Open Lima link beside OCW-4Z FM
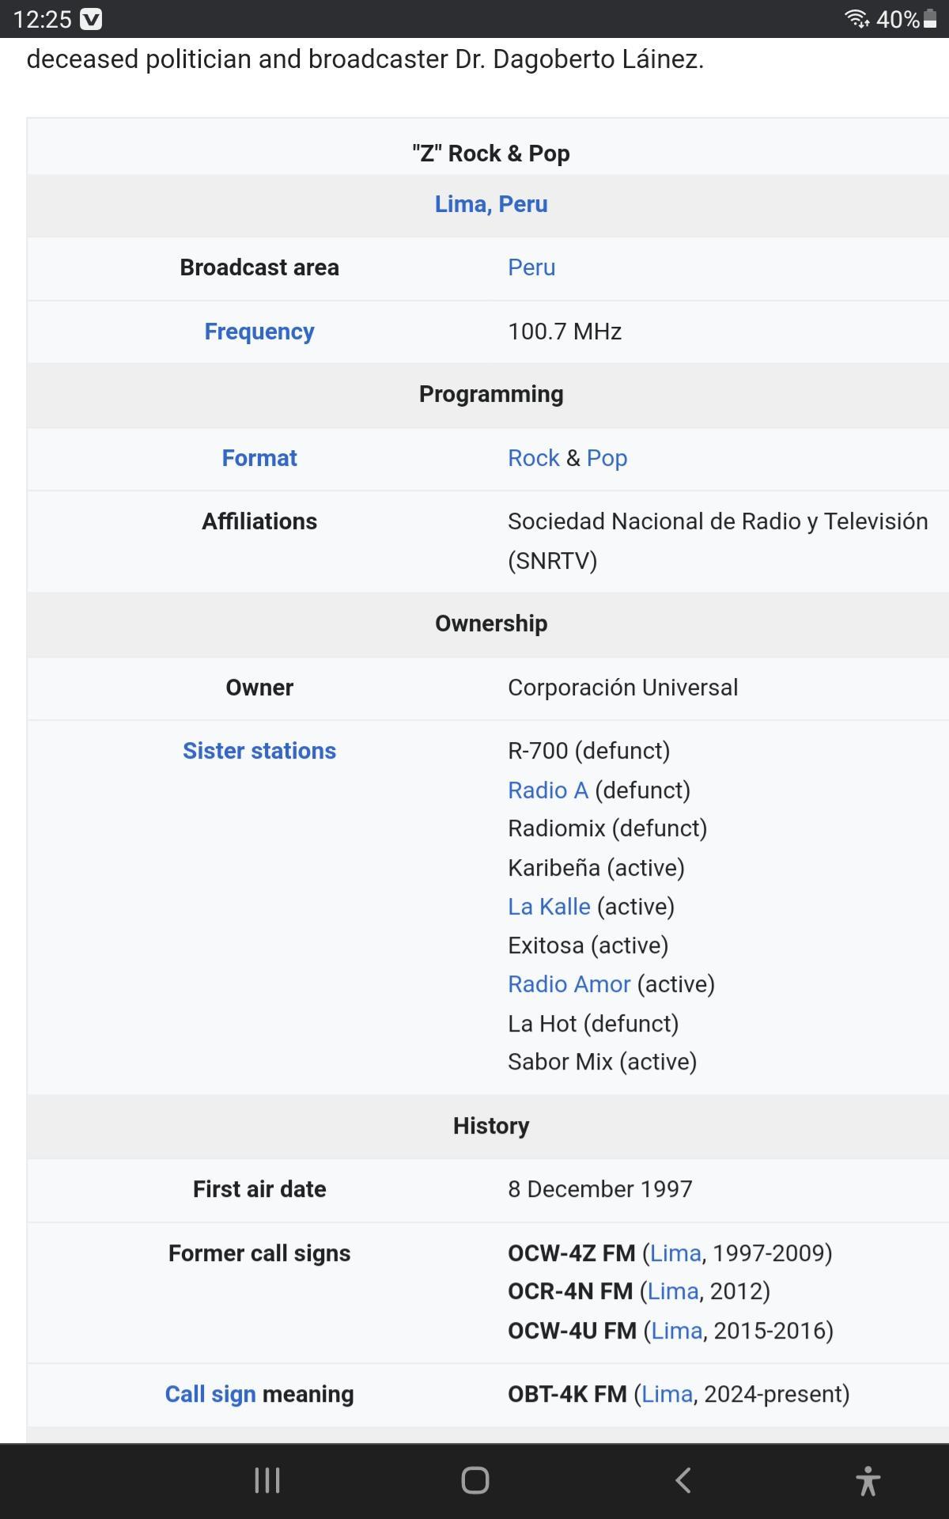Viewport: 949px width, 1519px height. point(675,1253)
